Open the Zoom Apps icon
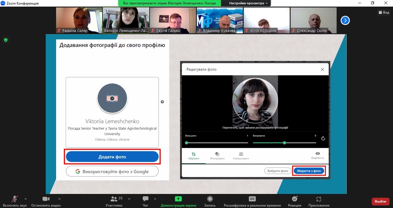This screenshot has width=393, height=208. 319,199
